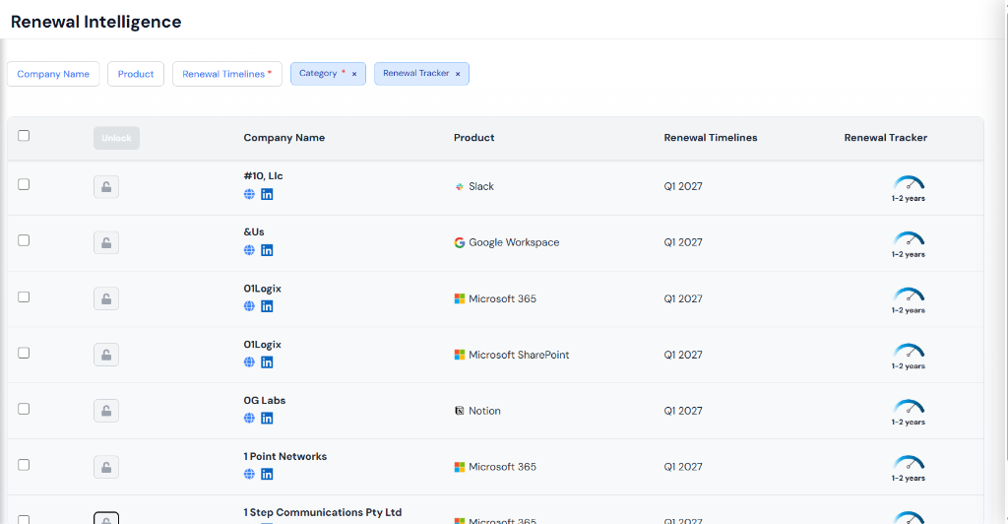Open LinkedIn icon for 1 Point Networks
1008x524 pixels.
click(267, 474)
